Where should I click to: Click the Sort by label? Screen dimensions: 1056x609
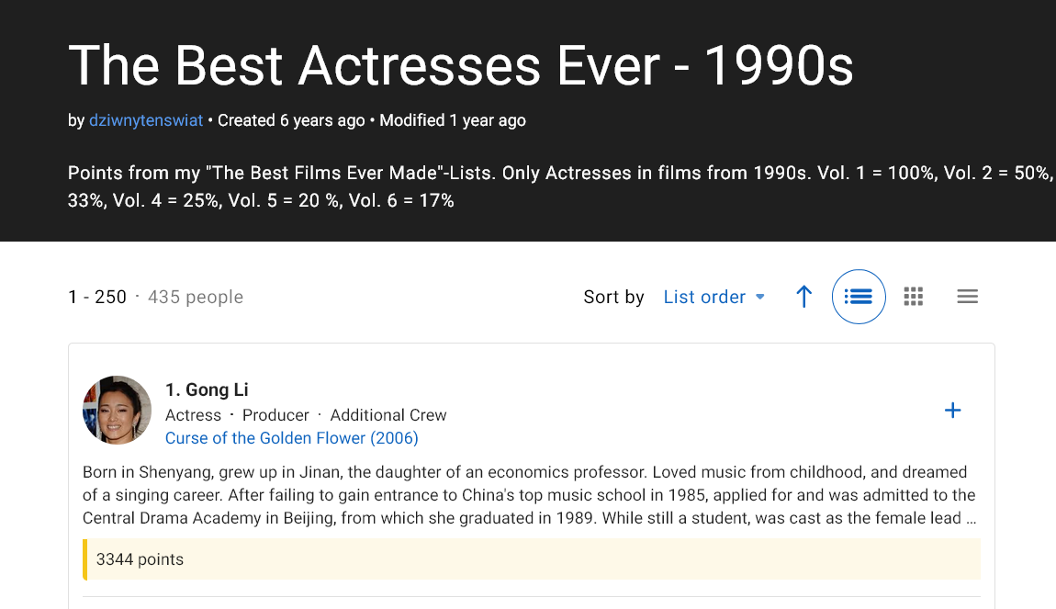point(613,297)
